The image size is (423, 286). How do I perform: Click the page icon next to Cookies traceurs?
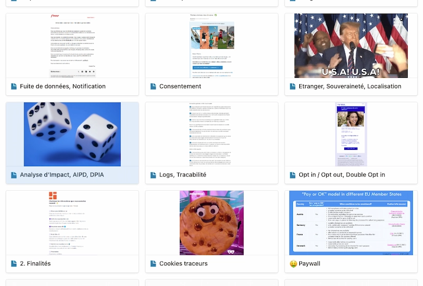153,263
